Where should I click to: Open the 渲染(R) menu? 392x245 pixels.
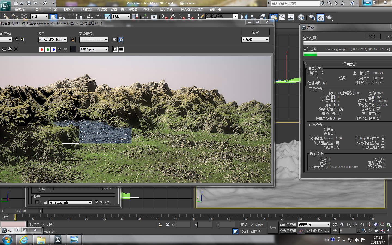(x=148, y=10)
